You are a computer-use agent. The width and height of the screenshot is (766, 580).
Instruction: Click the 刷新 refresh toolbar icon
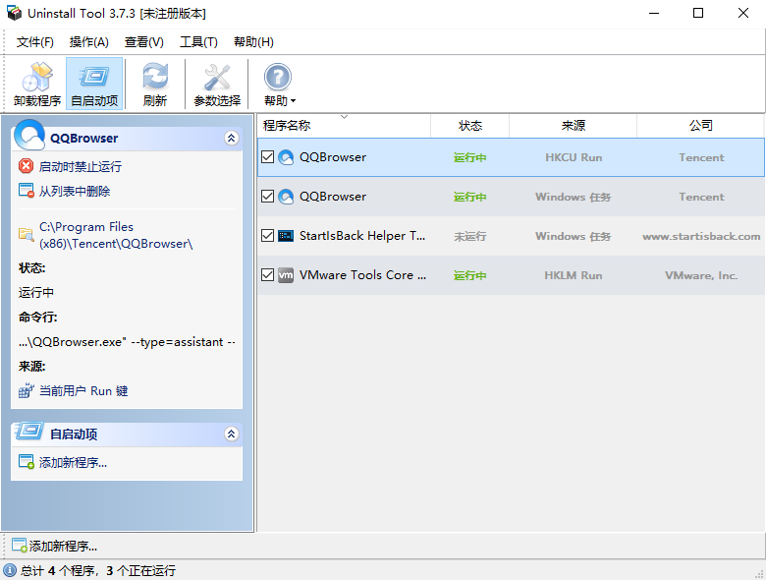click(154, 78)
